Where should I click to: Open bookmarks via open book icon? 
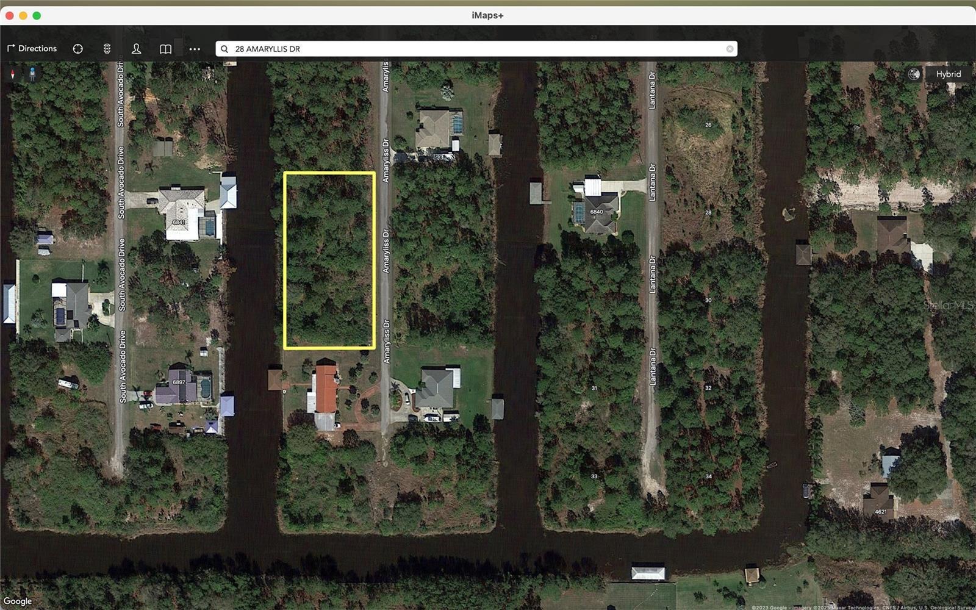point(165,49)
